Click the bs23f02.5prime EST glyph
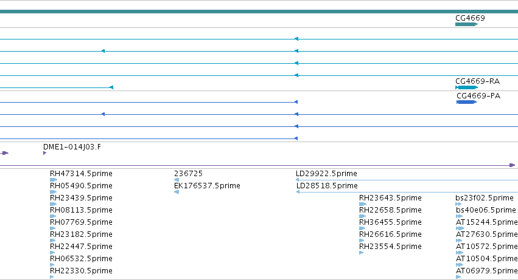Screen dimensions: 518x280 coord(458,204)
